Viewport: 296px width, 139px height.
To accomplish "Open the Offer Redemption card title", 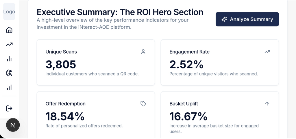I will pos(65,104).
